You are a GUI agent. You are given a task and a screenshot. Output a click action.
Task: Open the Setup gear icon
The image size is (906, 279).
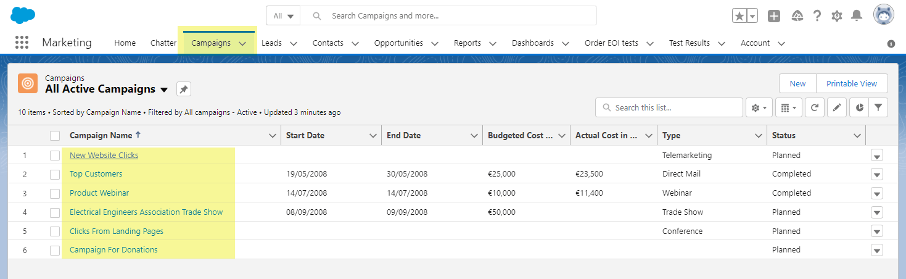(837, 16)
